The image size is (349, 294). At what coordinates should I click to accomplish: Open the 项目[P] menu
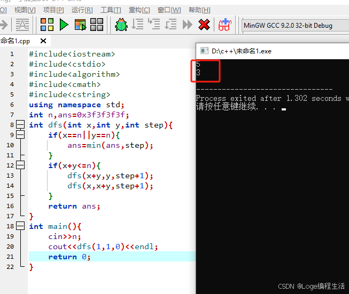click(53, 10)
